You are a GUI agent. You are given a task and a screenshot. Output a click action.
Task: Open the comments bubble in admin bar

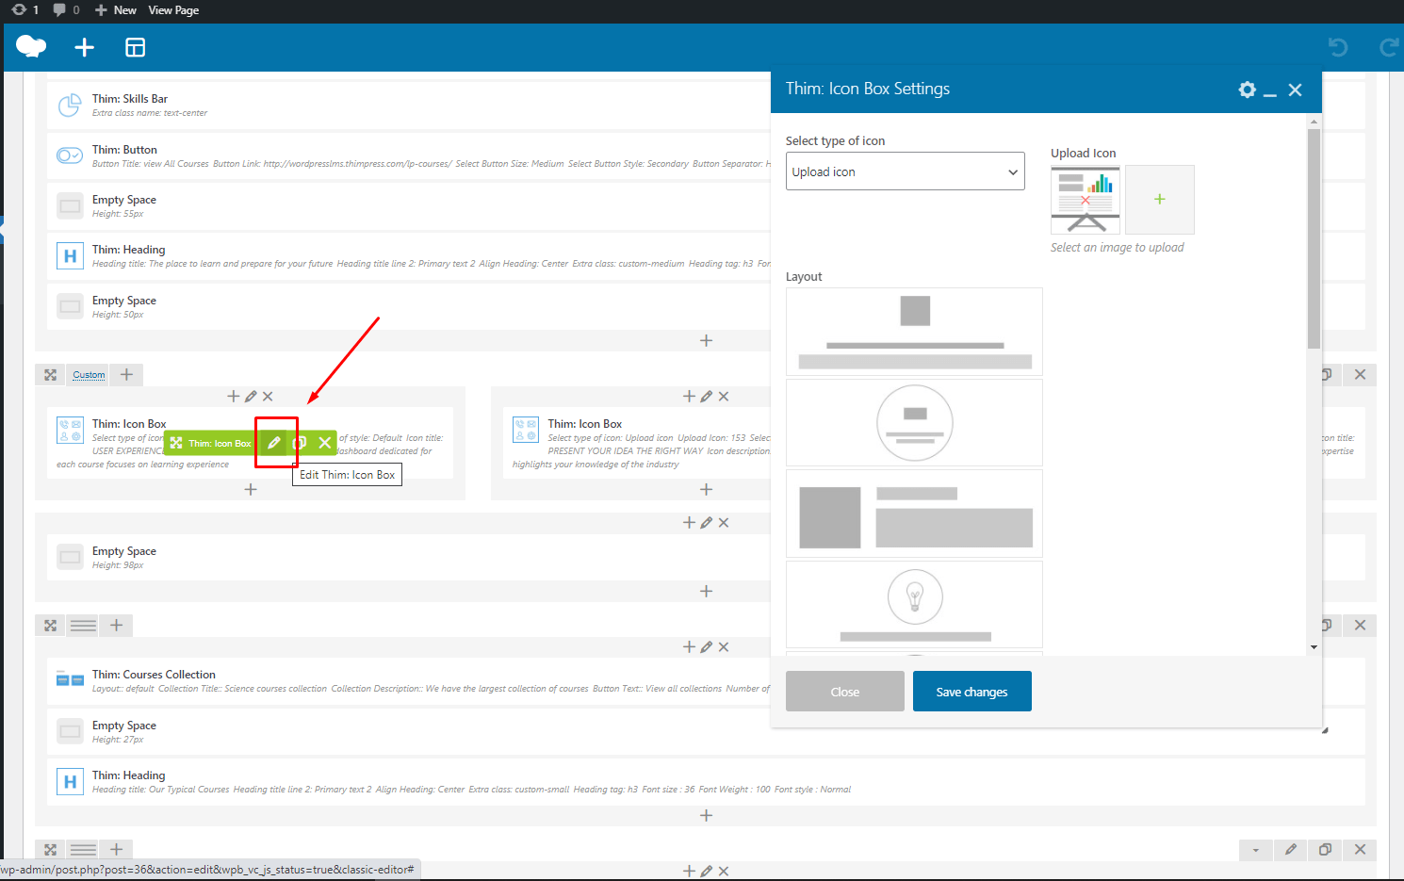(x=66, y=9)
